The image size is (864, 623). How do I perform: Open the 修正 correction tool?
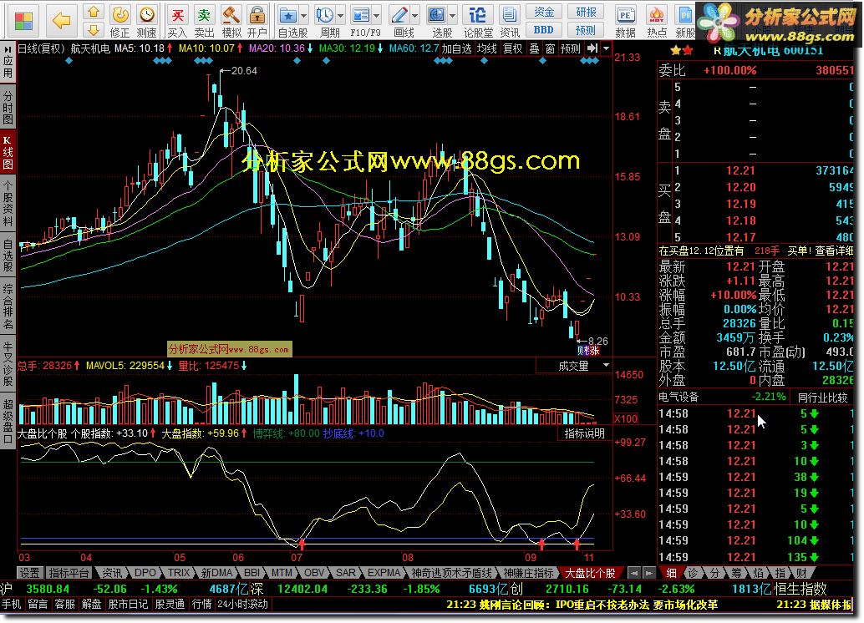click(120, 21)
